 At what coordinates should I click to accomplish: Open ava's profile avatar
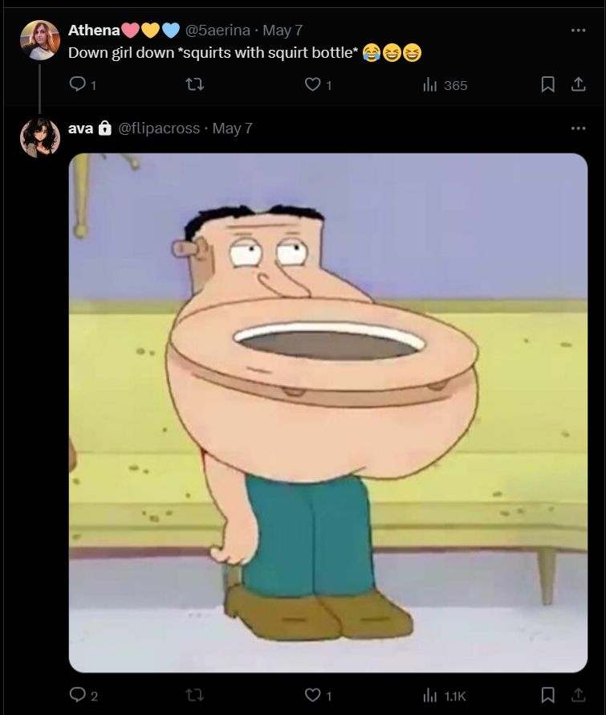[40, 138]
